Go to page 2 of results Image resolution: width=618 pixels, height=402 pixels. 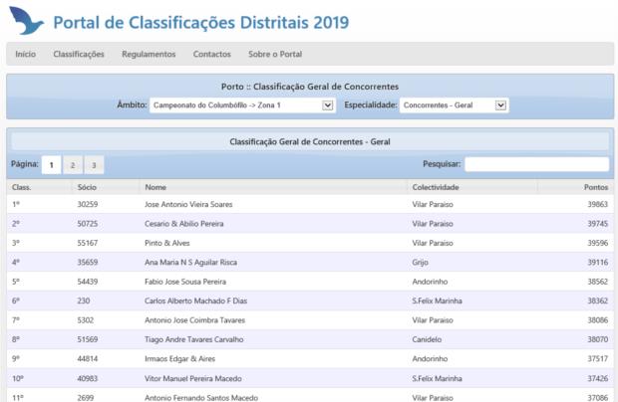coord(74,164)
